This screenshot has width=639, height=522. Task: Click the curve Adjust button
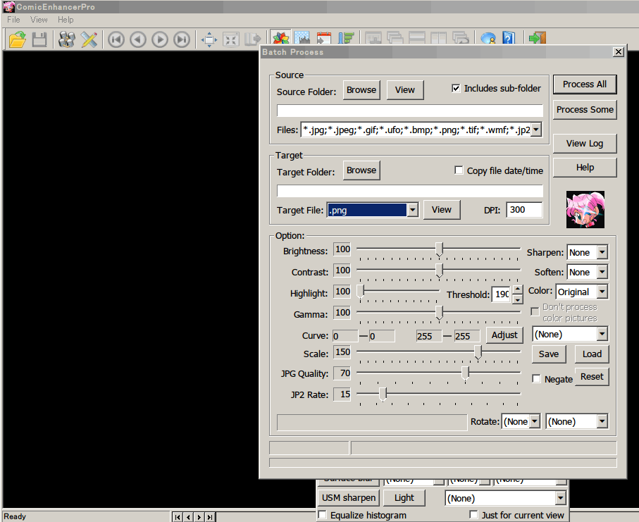pyautogui.click(x=504, y=335)
